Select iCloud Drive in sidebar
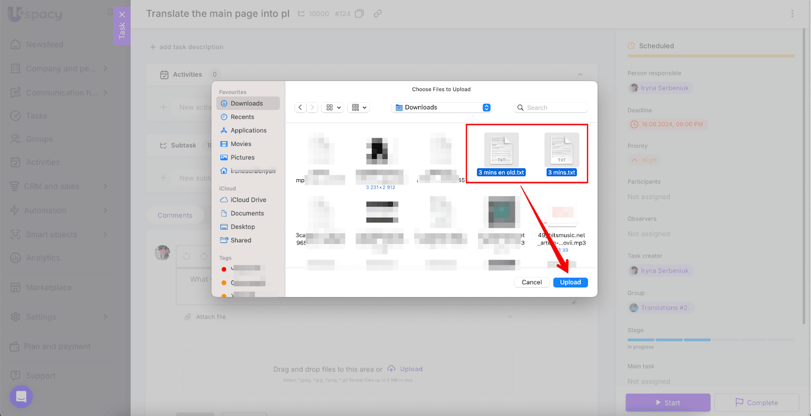Image resolution: width=811 pixels, height=416 pixels. click(248, 200)
